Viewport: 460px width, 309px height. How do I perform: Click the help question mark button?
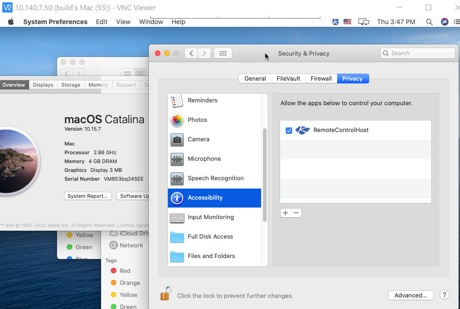[444, 295]
